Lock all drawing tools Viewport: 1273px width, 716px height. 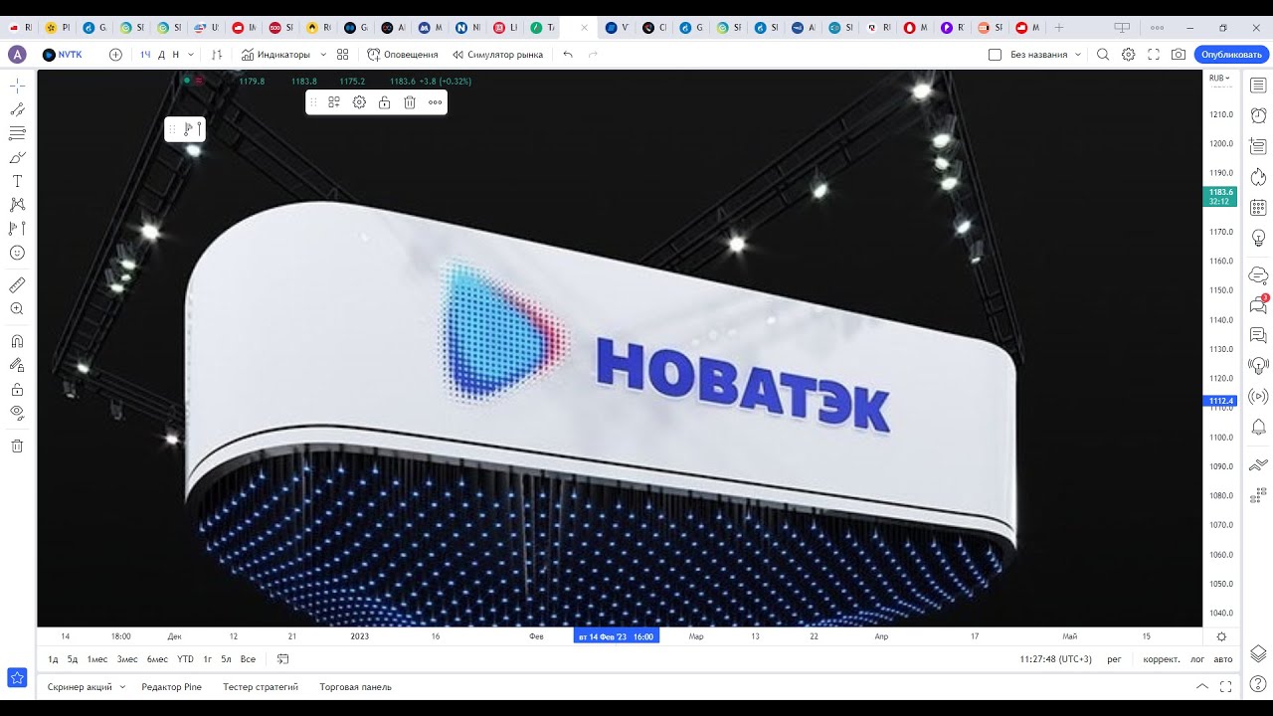17,389
